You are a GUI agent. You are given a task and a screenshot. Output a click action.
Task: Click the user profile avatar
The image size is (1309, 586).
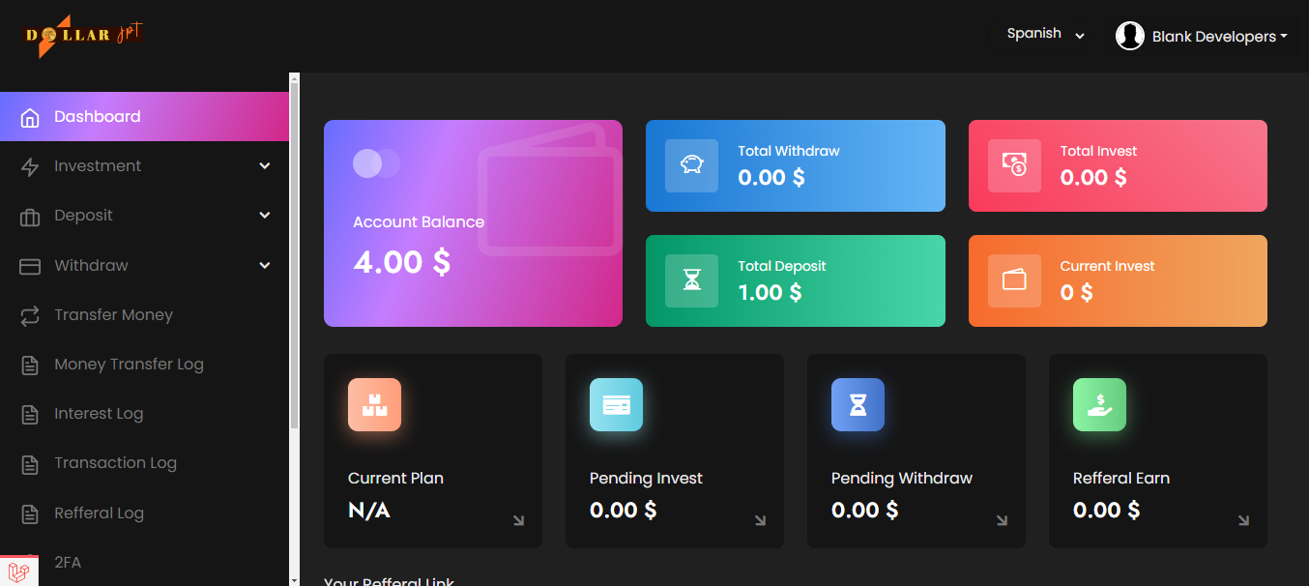(x=1129, y=37)
